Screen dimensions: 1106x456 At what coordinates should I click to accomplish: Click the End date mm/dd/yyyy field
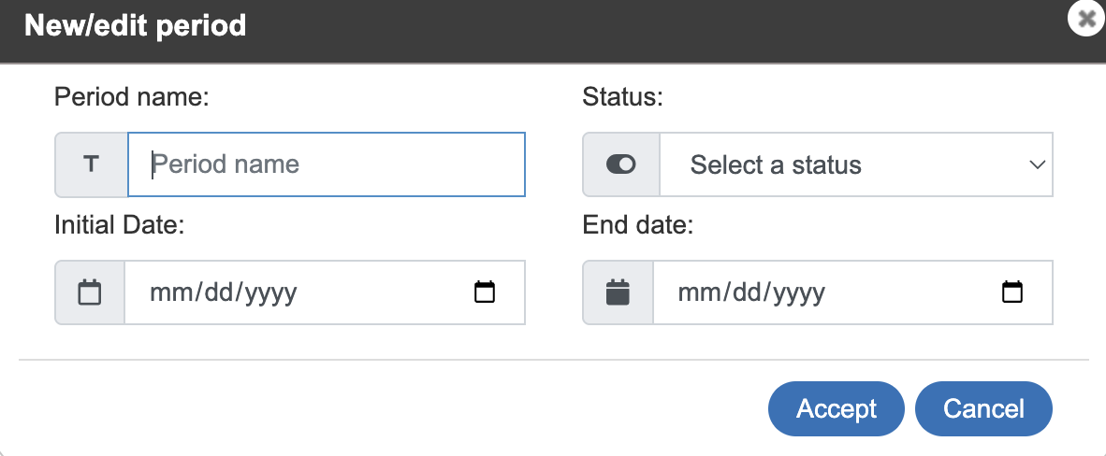(852, 292)
